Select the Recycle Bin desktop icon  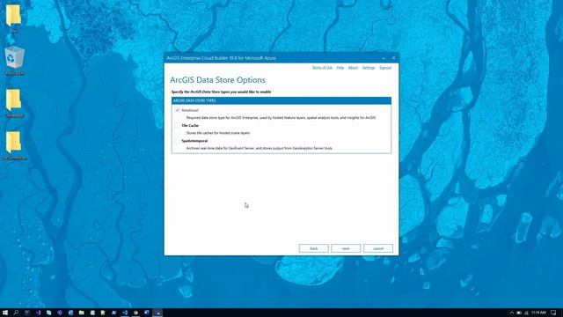pyautogui.click(x=15, y=61)
